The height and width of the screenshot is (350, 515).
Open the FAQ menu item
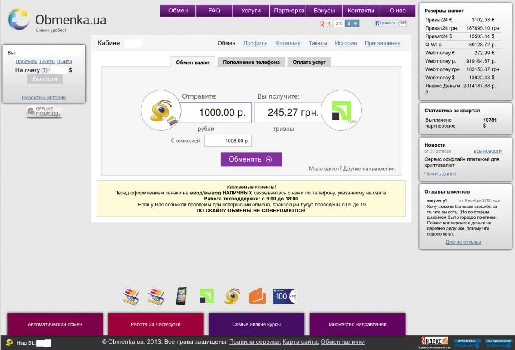tap(214, 11)
